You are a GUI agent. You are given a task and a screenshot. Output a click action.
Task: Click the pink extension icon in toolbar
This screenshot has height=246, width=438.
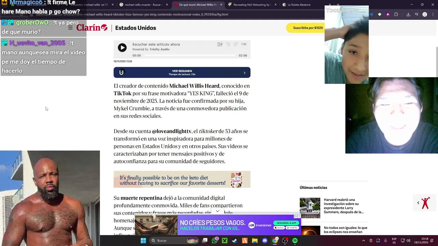click(x=388, y=14)
